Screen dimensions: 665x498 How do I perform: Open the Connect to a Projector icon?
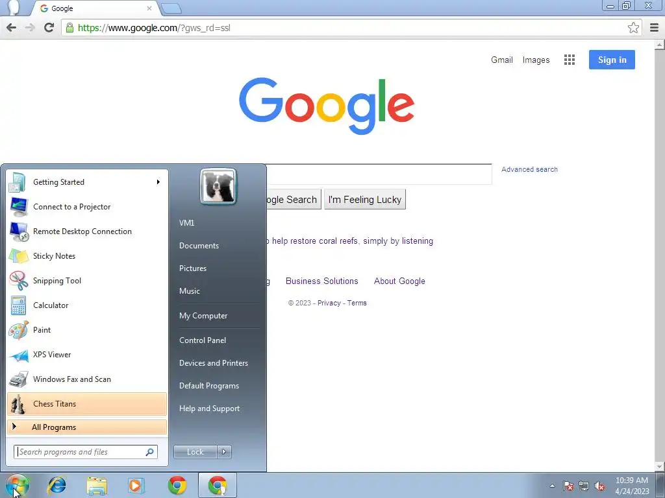click(19, 207)
